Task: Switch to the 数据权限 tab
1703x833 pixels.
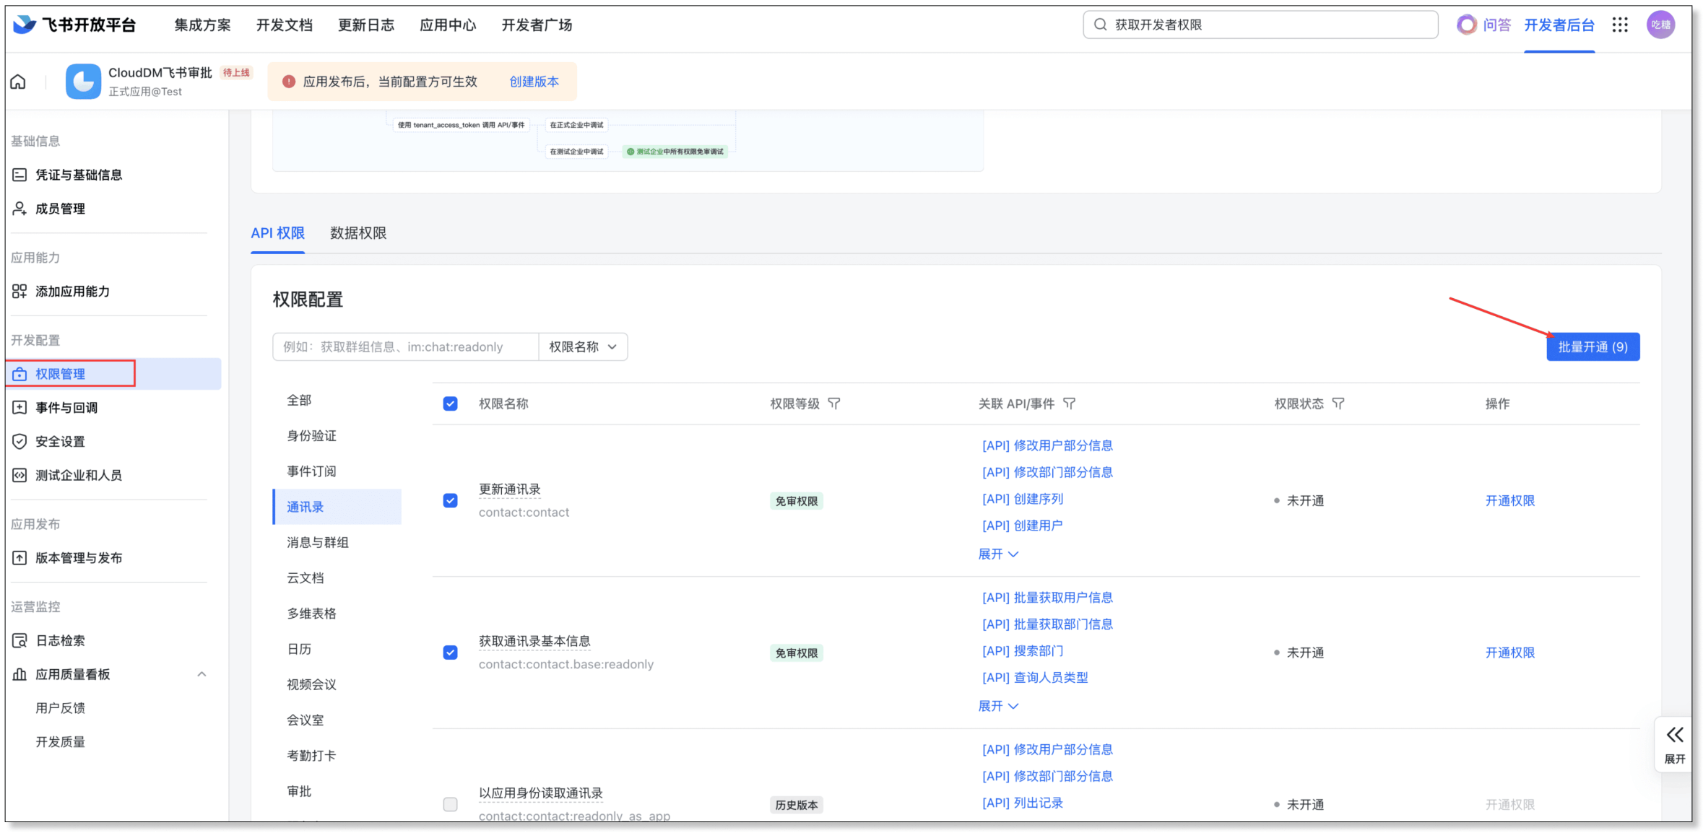Action: (x=358, y=233)
